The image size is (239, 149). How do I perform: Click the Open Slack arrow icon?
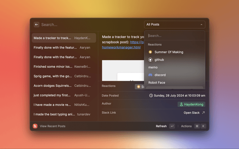[203, 112]
